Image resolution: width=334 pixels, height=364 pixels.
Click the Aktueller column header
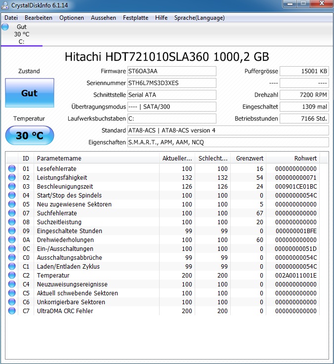click(x=177, y=159)
